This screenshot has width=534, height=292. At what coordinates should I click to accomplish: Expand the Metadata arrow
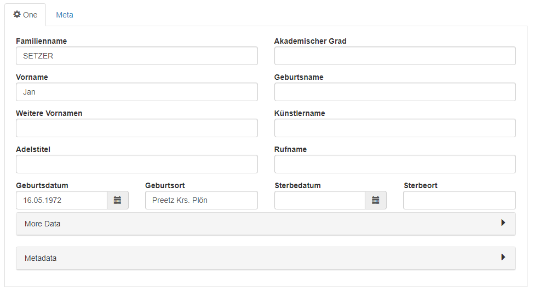[x=503, y=257]
